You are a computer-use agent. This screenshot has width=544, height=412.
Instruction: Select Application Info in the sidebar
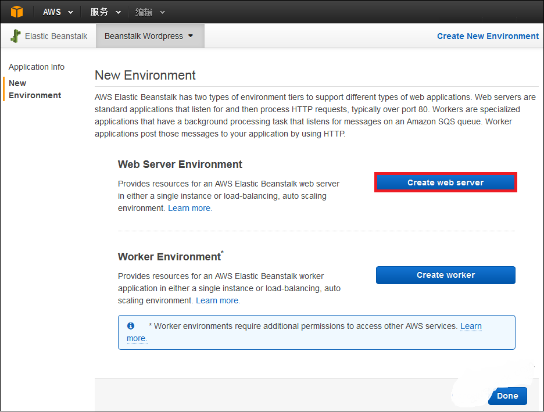(37, 67)
